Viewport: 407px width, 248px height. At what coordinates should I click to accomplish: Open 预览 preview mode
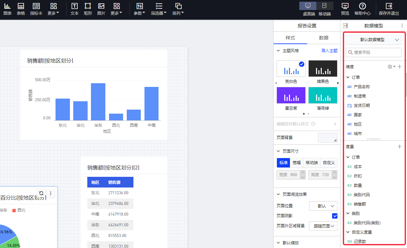(345, 9)
